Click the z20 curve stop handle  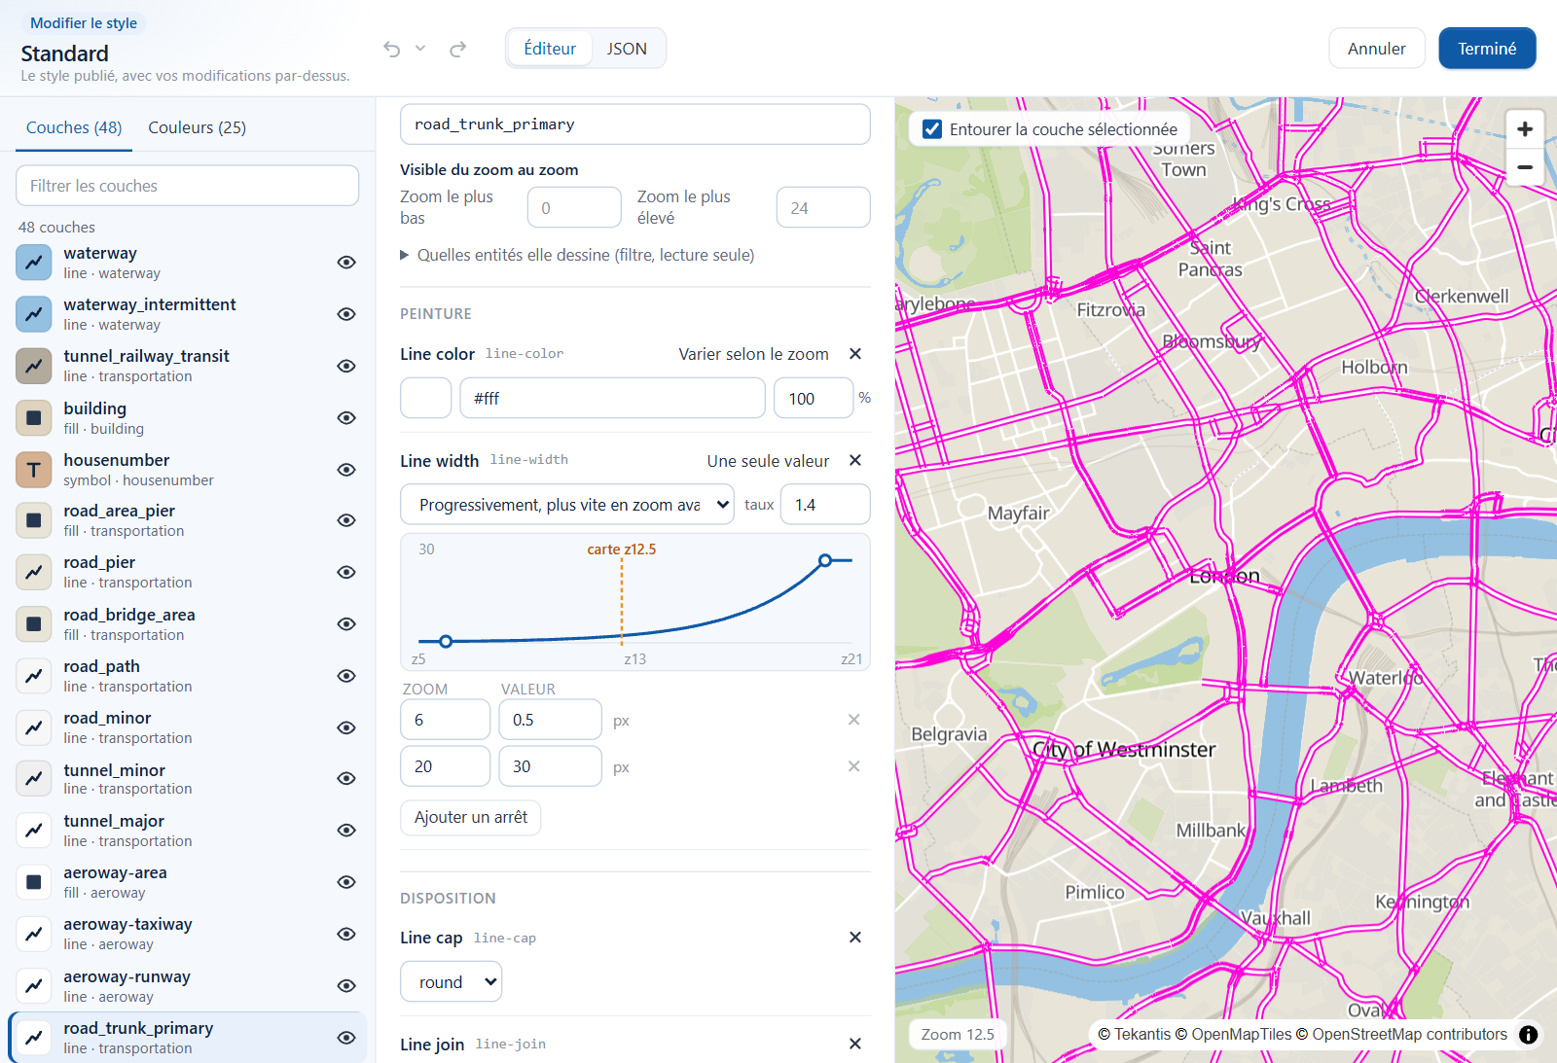click(x=825, y=560)
